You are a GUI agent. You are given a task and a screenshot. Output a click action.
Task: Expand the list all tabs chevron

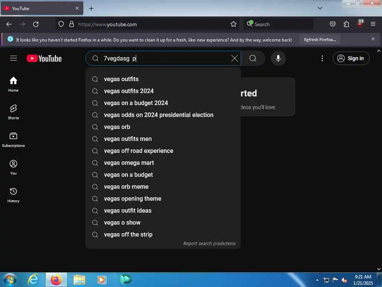point(320,8)
